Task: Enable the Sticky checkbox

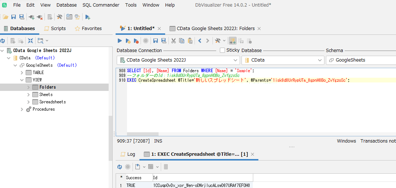Action: click(222, 50)
